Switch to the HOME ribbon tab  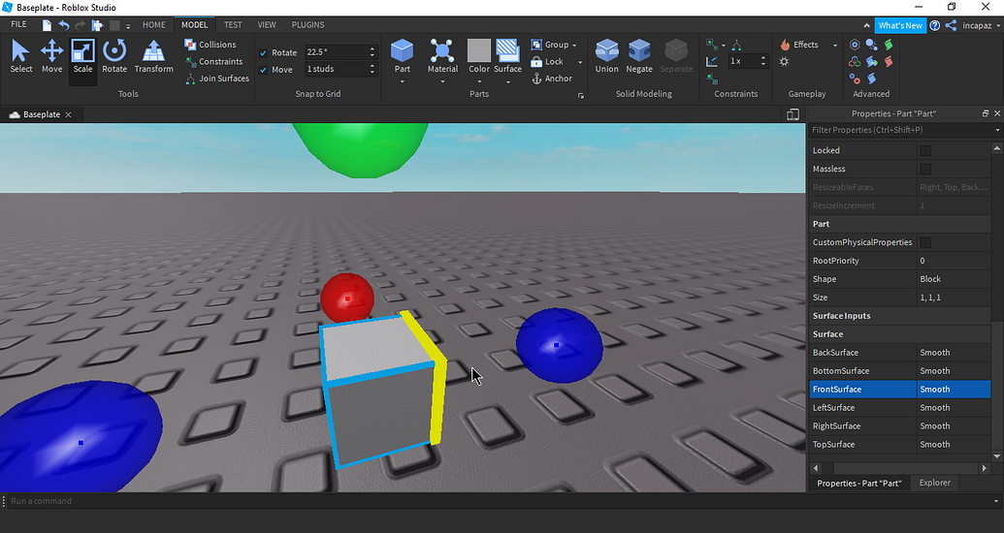[x=153, y=25]
